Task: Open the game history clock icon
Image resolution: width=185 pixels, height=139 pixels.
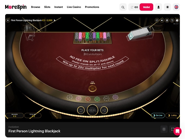Action: point(172,20)
